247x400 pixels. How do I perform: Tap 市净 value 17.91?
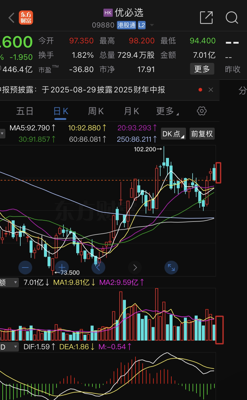pos(146,69)
